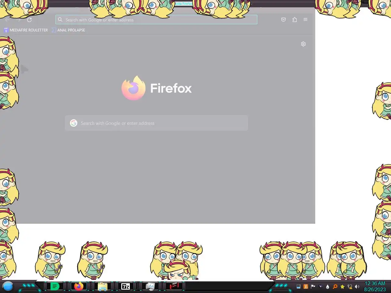The width and height of the screenshot is (391, 293).
Task: Open the volume speaker tray icon
Action: coord(357,287)
